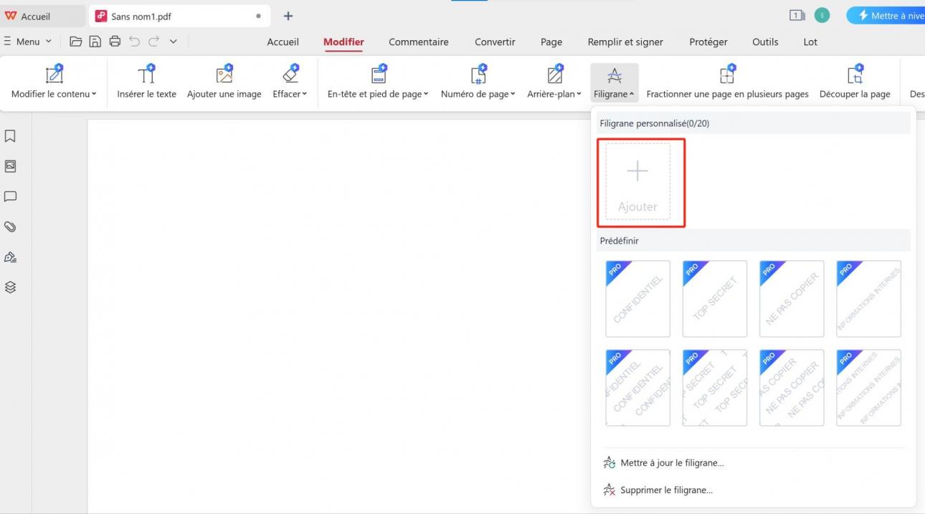Open the layers sidebar panel
This screenshot has width=925, height=514.
click(10, 287)
